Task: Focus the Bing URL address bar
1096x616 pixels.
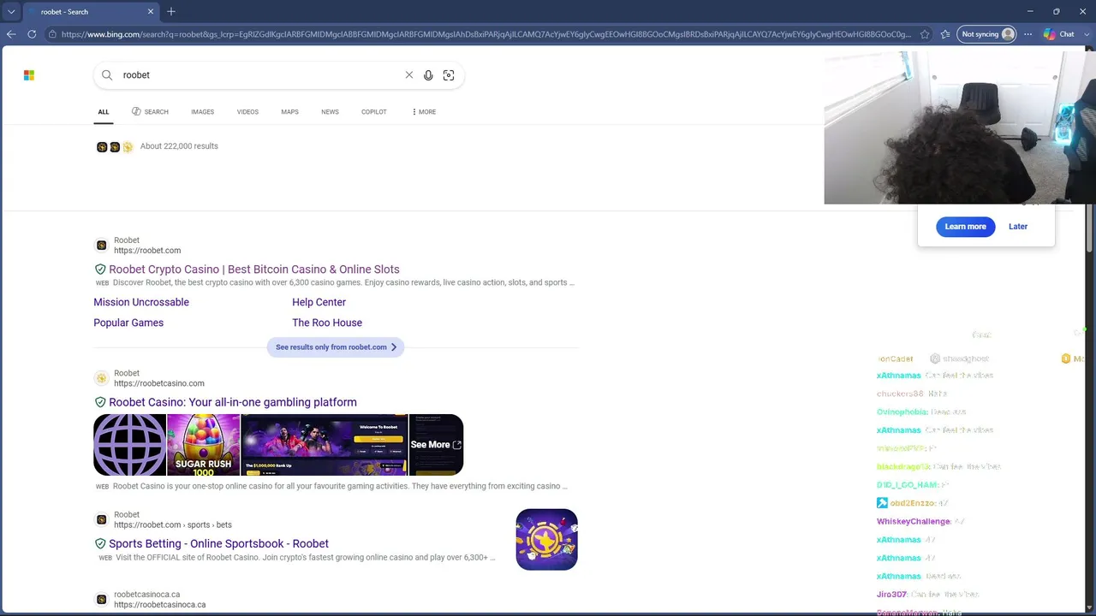Action: point(486,34)
